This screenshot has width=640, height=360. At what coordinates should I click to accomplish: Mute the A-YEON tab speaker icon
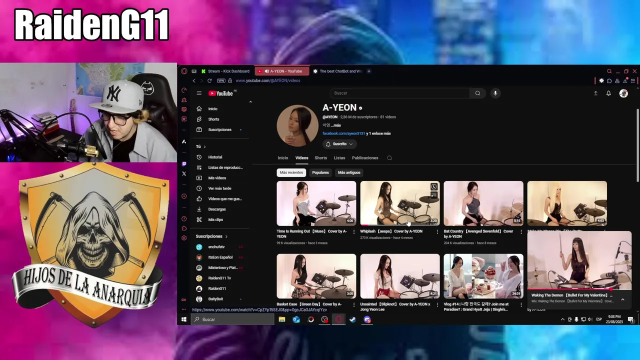(x=266, y=71)
